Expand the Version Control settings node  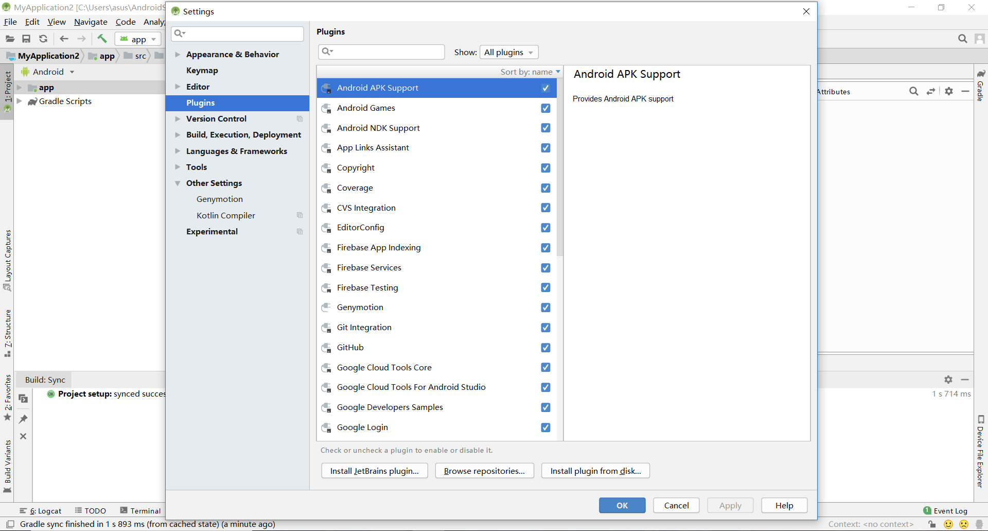pos(178,118)
